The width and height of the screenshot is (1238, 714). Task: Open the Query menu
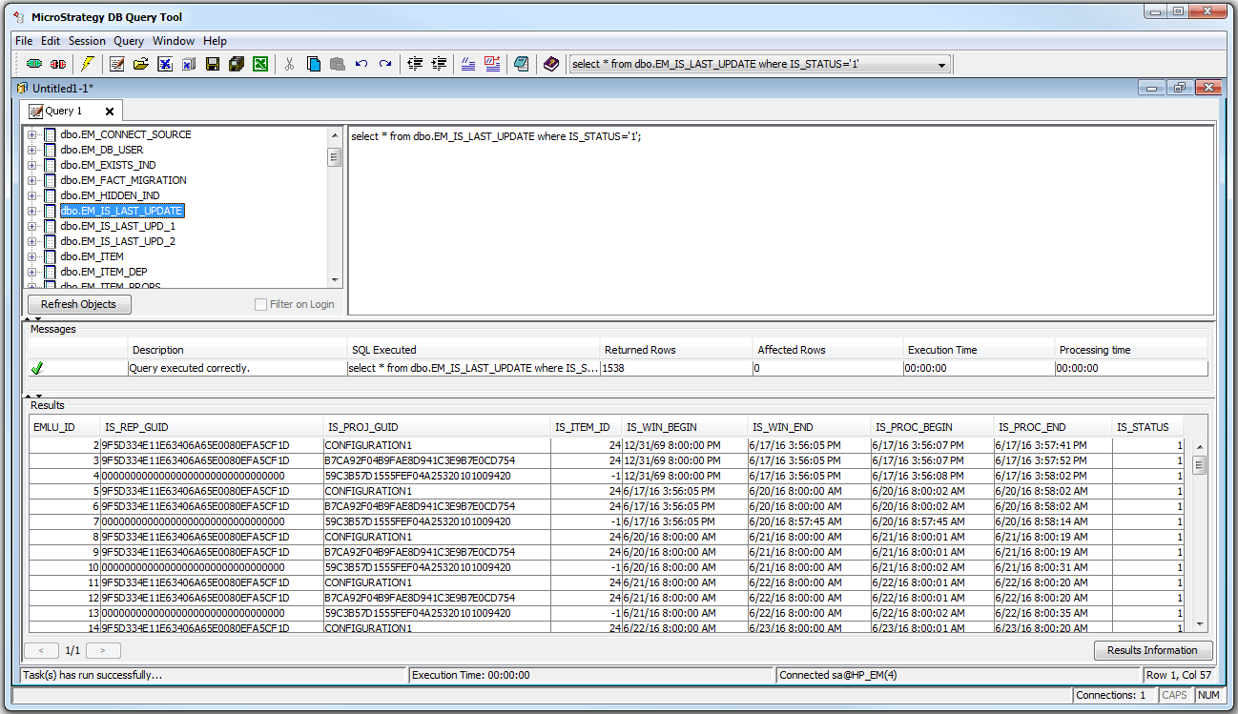129,41
